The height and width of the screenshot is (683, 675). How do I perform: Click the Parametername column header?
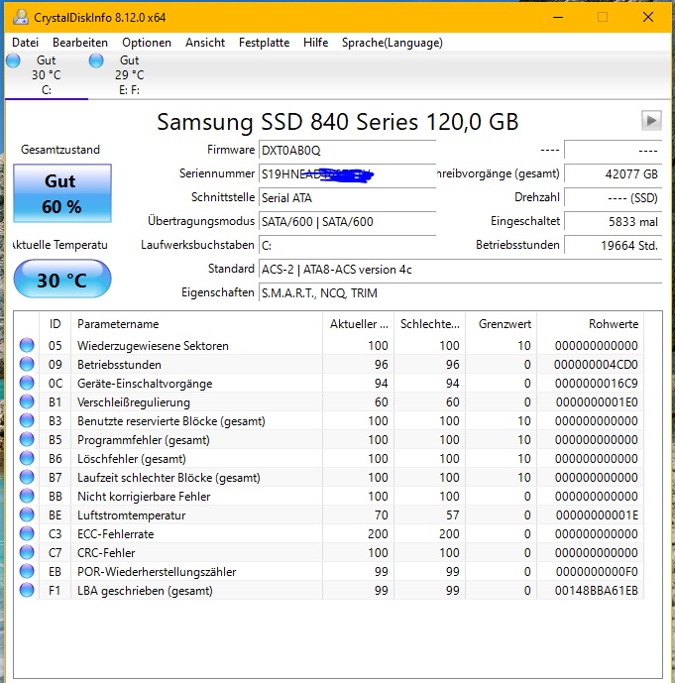[196, 324]
